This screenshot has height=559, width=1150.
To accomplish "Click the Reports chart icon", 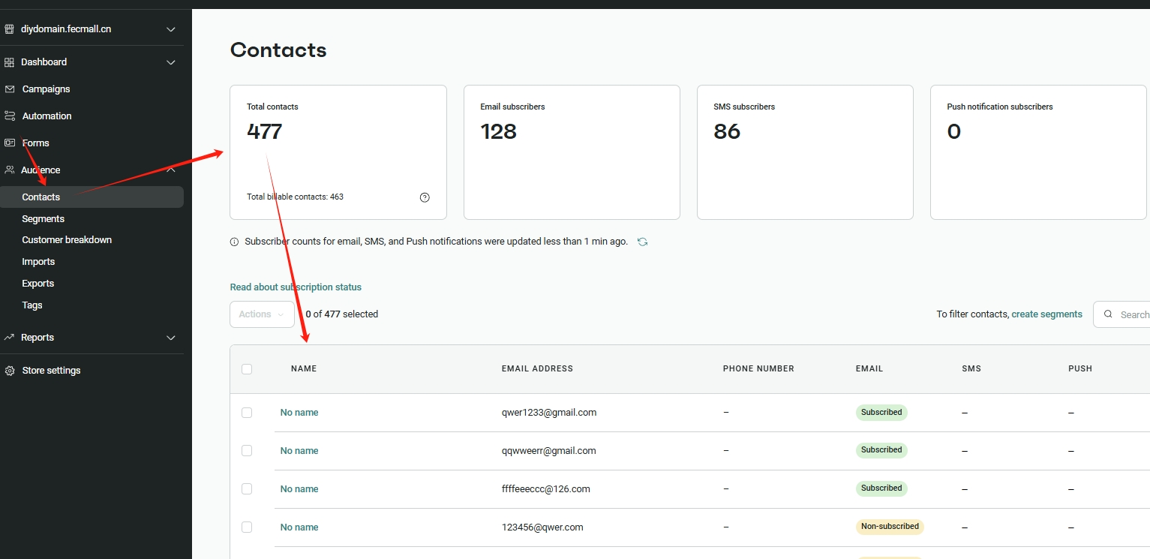I will (9, 338).
